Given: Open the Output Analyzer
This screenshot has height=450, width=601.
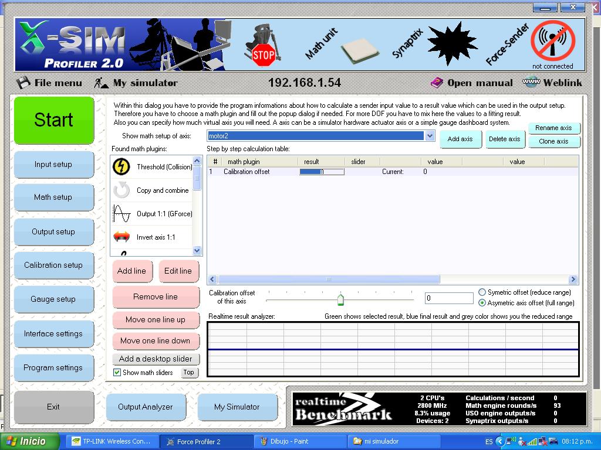Looking at the screenshot, I should (x=146, y=407).
